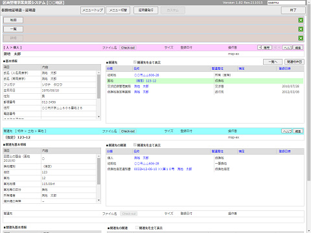Screen dimensions: 311x233
Task: Click 編集 in the pink header
Action: pos(298,47)
